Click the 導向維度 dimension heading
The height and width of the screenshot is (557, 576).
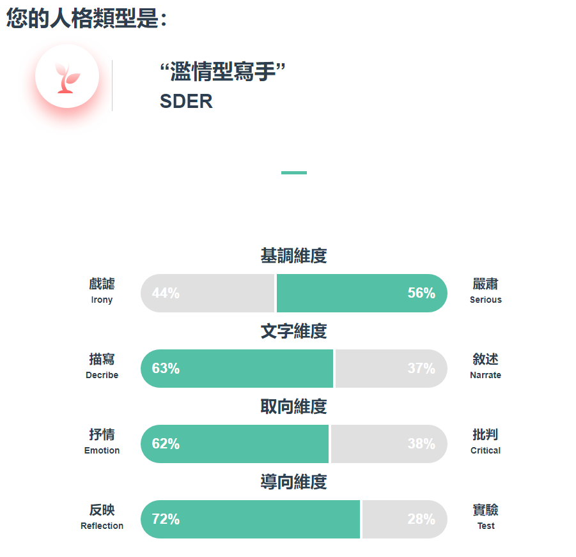[294, 482]
